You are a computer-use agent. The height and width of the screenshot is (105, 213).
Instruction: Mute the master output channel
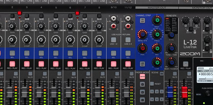189,73
